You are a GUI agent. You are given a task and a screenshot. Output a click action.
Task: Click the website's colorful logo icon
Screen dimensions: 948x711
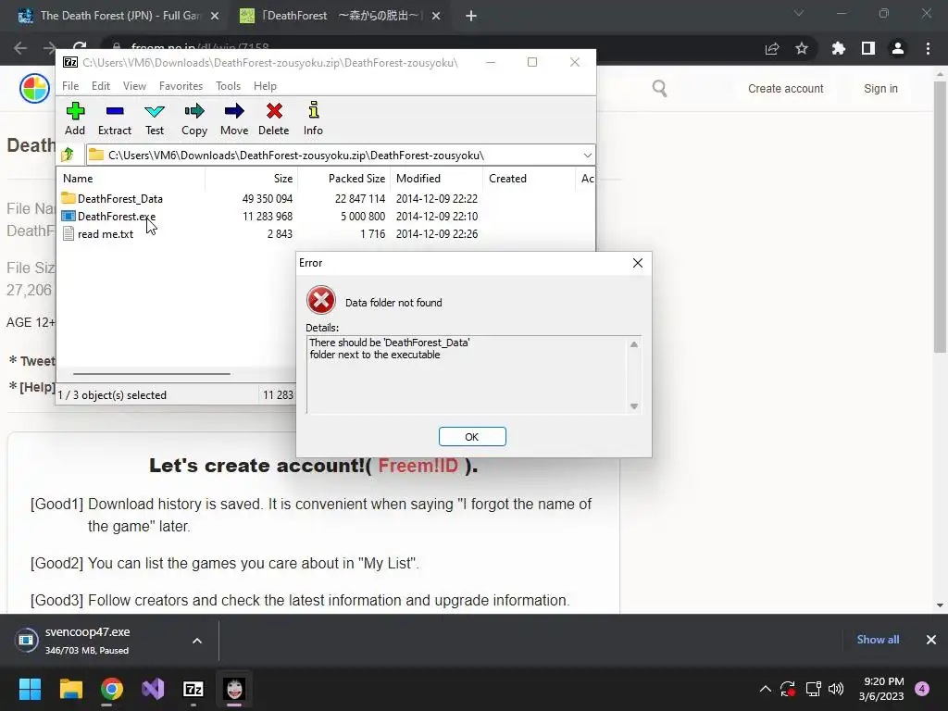point(34,89)
